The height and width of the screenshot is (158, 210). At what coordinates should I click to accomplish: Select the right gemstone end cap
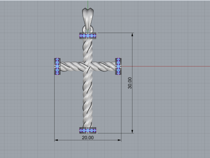tap(118, 66)
